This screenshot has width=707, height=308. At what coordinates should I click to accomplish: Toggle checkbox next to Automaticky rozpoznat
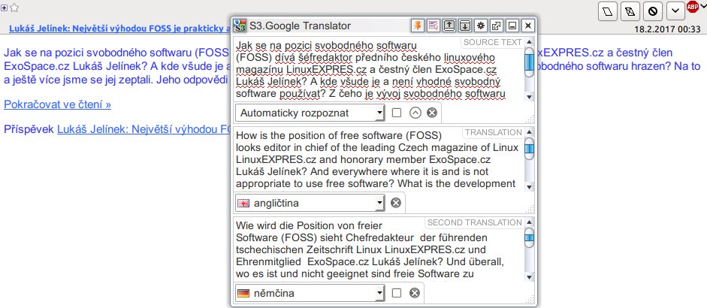pos(397,113)
